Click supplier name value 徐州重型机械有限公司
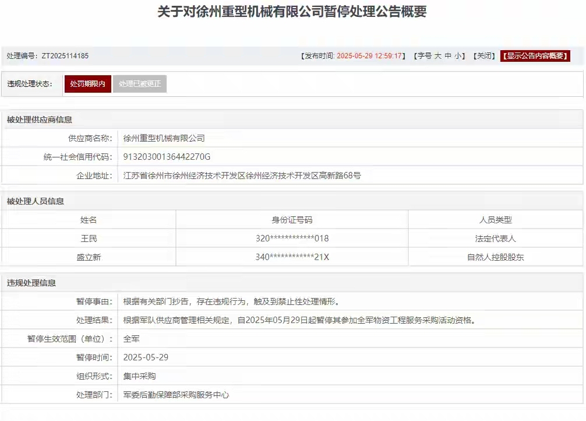Image resolution: width=586 pixels, height=421 pixels. coord(164,138)
